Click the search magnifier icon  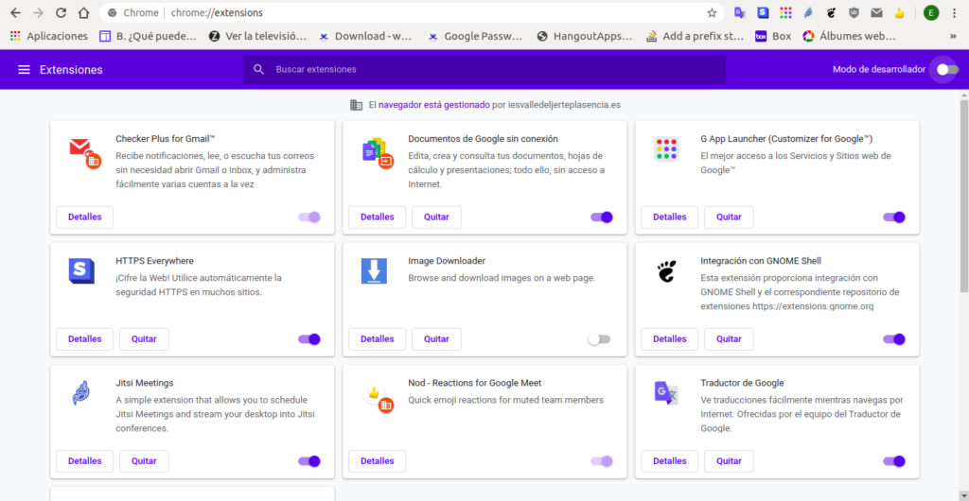(259, 70)
